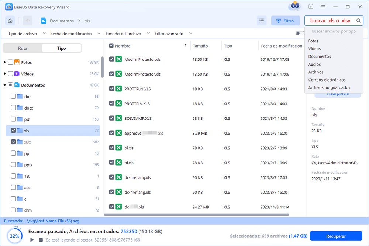Uncheck the select-all Nombre checkbox
This screenshot has height=246, width=369.
[x=111, y=46]
